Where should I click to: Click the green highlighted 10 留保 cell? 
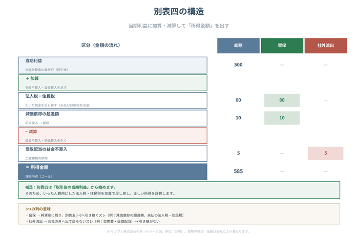pyautogui.click(x=282, y=118)
